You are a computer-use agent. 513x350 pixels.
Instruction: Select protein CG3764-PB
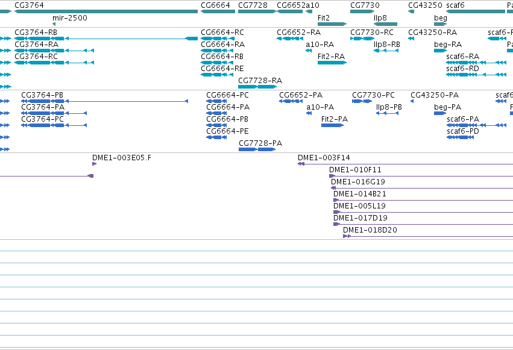click(105, 101)
